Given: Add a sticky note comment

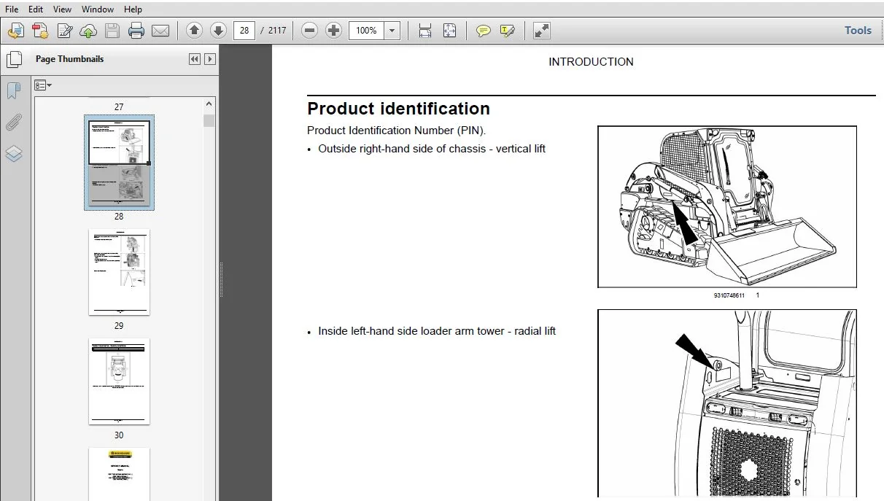Looking at the screenshot, I should coord(483,31).
